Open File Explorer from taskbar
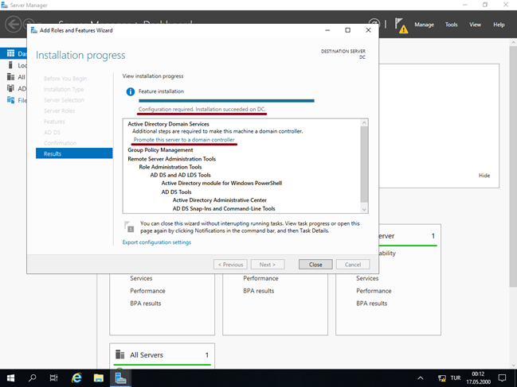 tap(99, 378)
